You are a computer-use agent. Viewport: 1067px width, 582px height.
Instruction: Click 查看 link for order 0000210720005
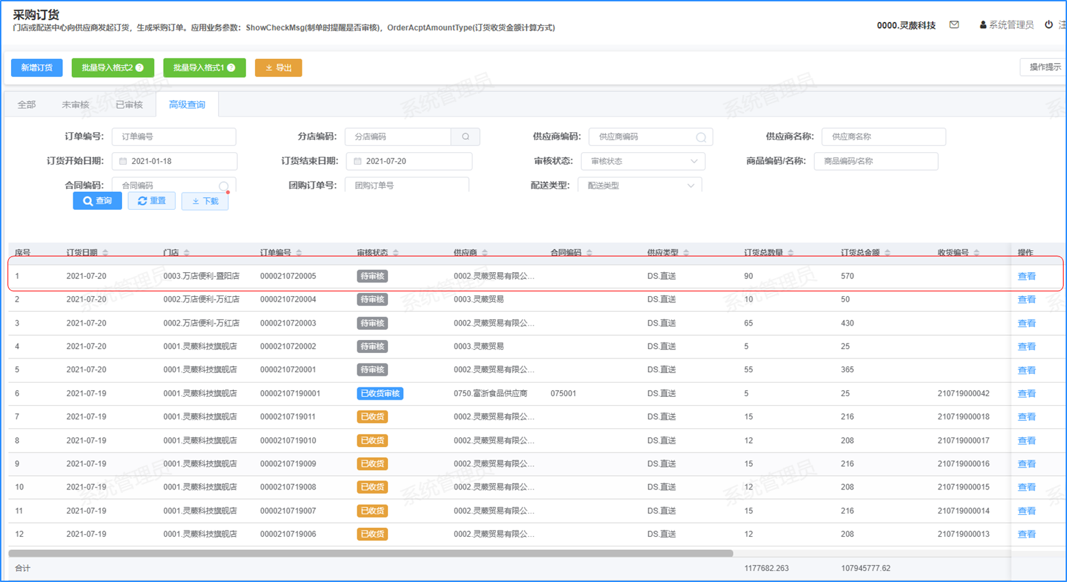[1026, 276]
